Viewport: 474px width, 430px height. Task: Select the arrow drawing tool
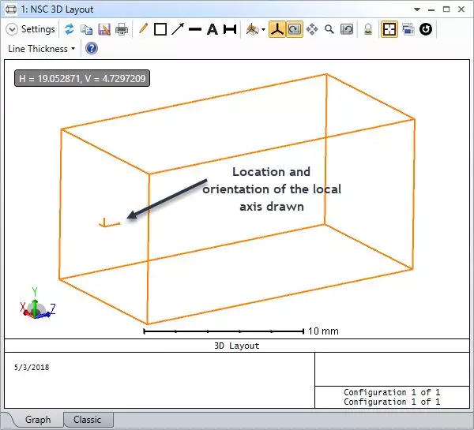178,29
